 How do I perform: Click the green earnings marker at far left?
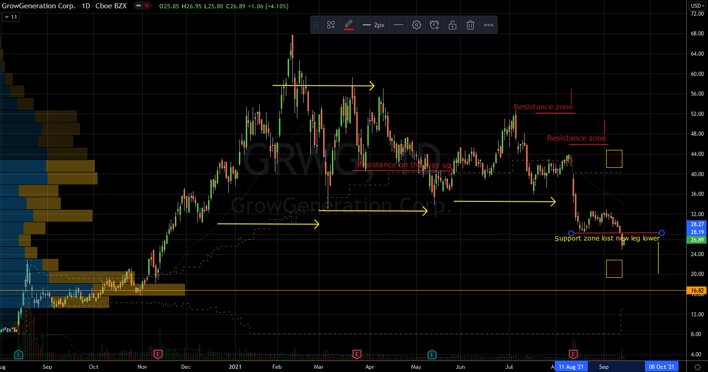tap(18, 354)
